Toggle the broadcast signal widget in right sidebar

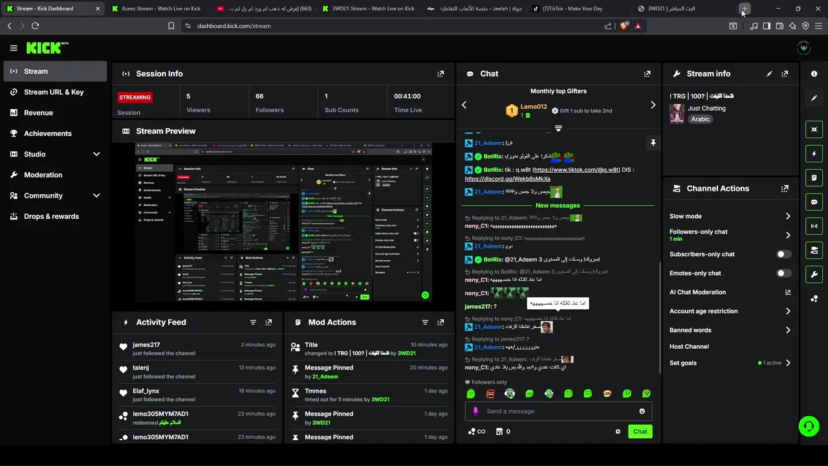(814, 226)
